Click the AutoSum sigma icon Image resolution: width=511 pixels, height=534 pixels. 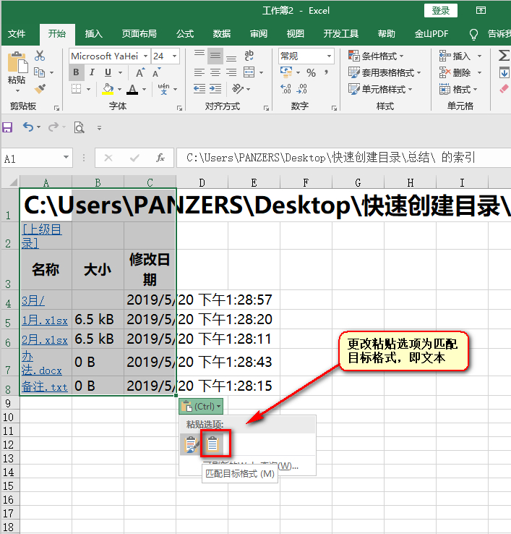point(504,56)
